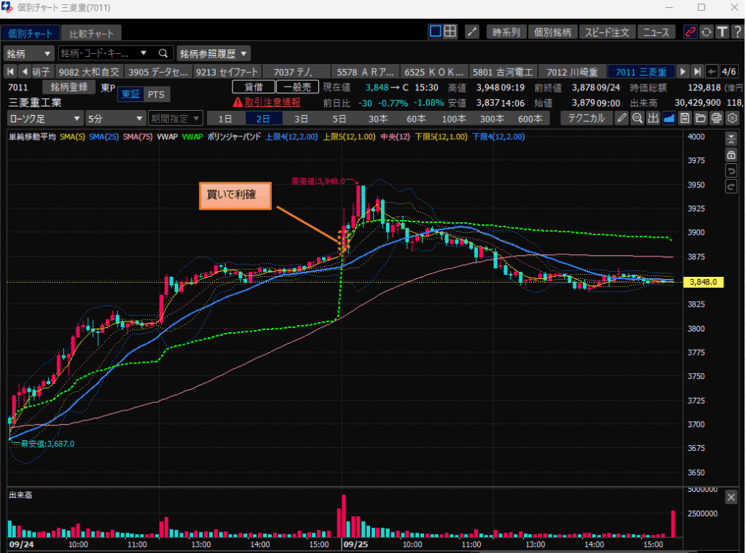Open the 銘柄参照履歴 dropdown

coord(214,53)
